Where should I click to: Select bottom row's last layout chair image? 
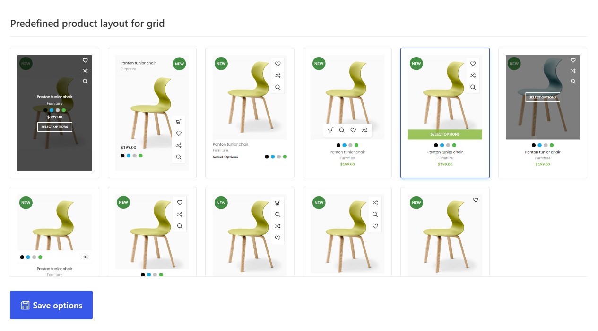pos(445,235)
